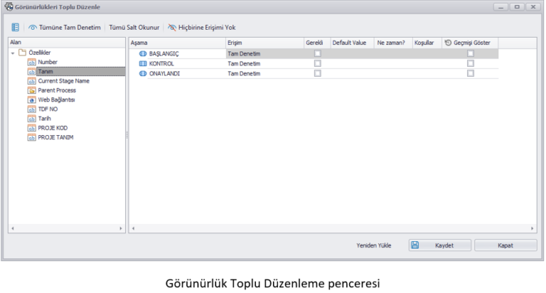
Task: Check the Gerekli box for BAŞLANGIÇ
Action: [x=317, y=53]
